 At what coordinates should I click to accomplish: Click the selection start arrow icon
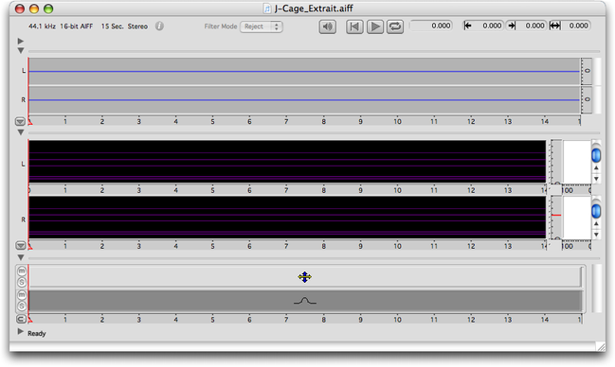tap(467, 26)
